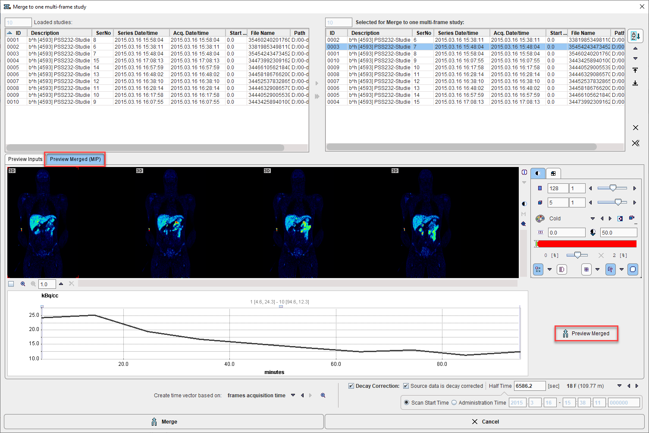The height and width of the screenshot is (433, 649).
Task: Sort selected studies alphabetically with A-Z button
Action: coord(635,36)
